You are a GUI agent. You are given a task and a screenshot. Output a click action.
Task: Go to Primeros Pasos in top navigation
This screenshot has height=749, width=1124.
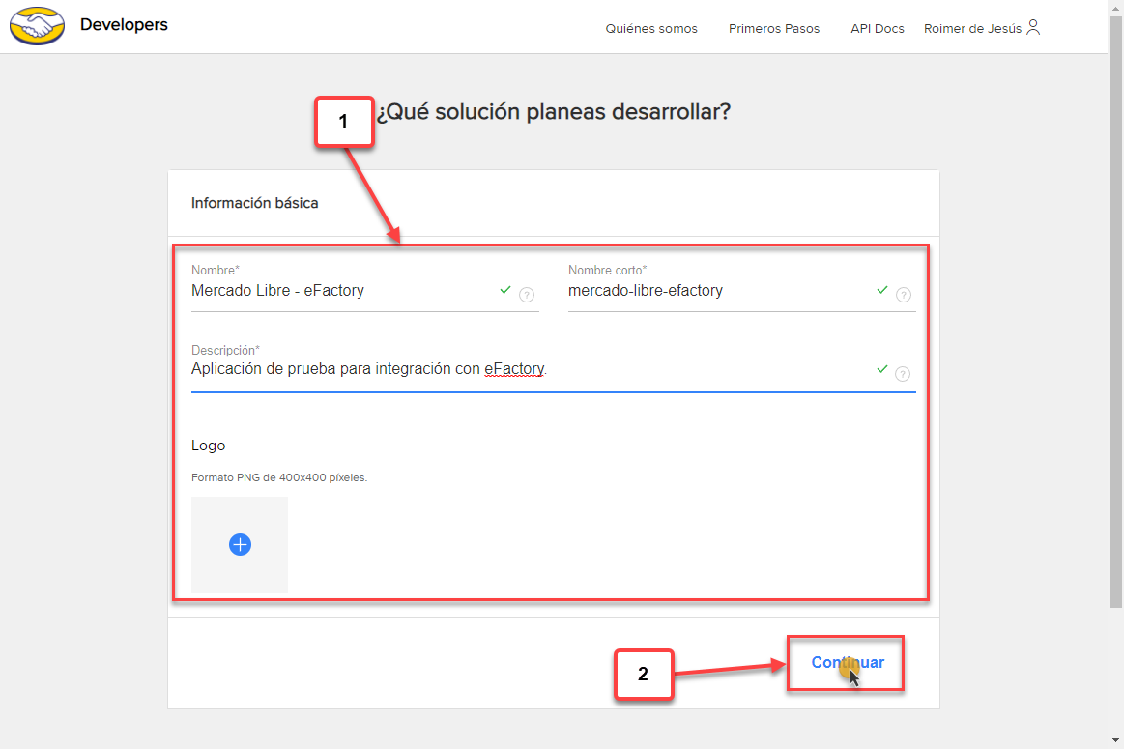pos(774,29)
